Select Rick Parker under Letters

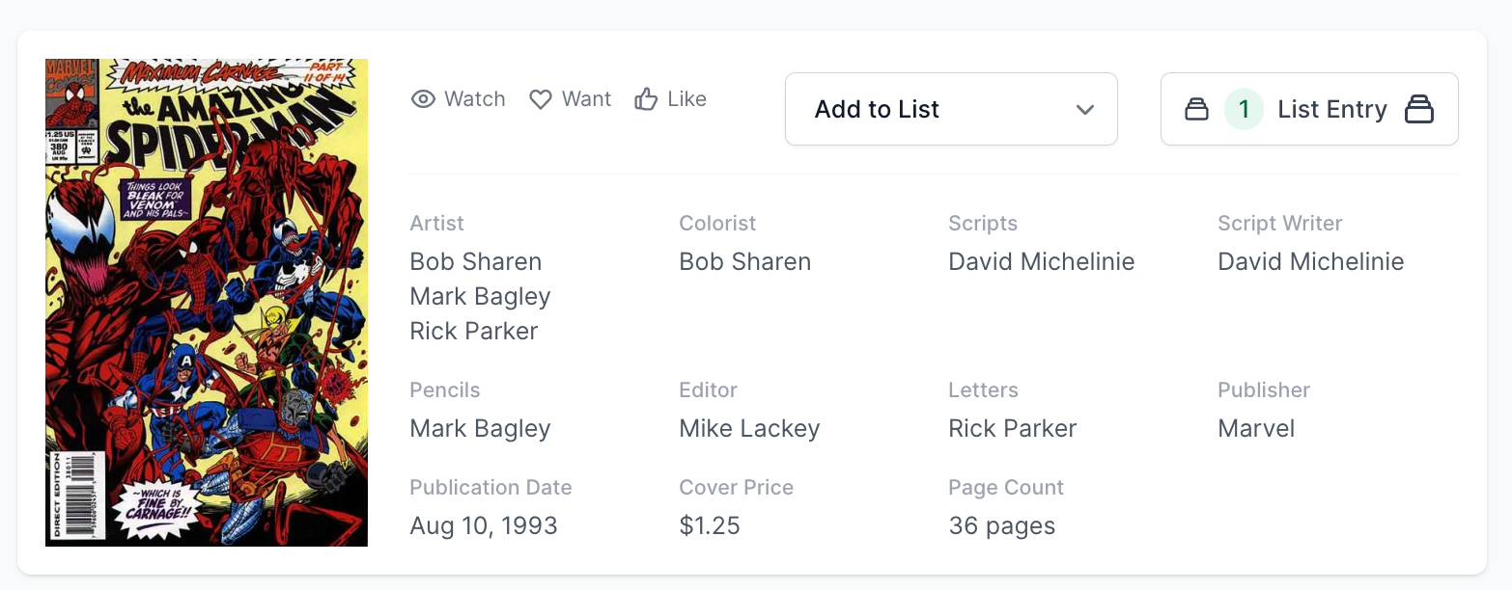1012,429
